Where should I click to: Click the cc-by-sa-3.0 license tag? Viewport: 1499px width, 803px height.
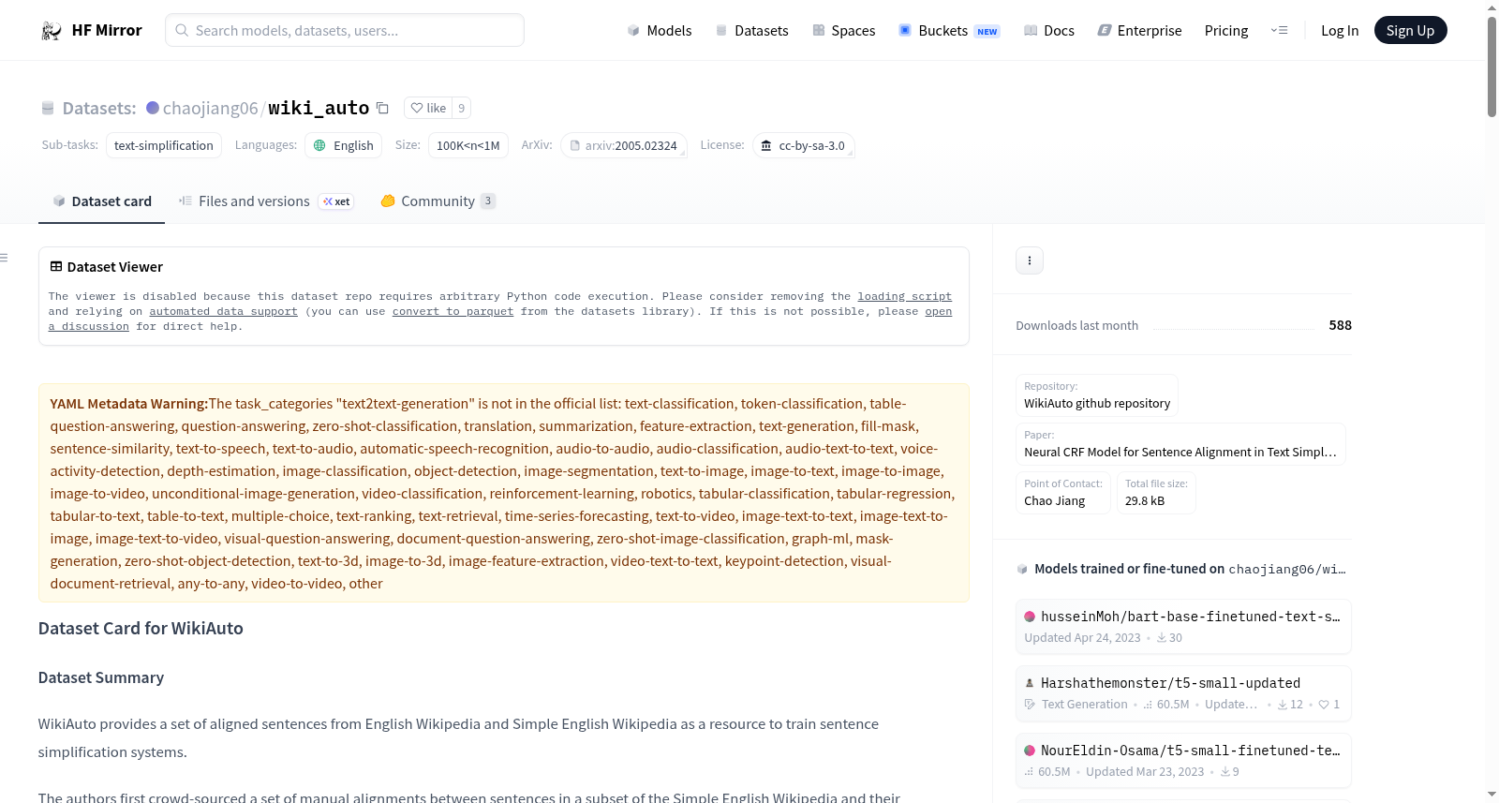tap(804, 145)
